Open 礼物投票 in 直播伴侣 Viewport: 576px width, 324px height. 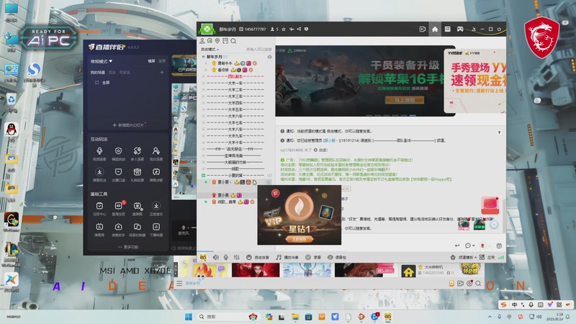(137, 174)
